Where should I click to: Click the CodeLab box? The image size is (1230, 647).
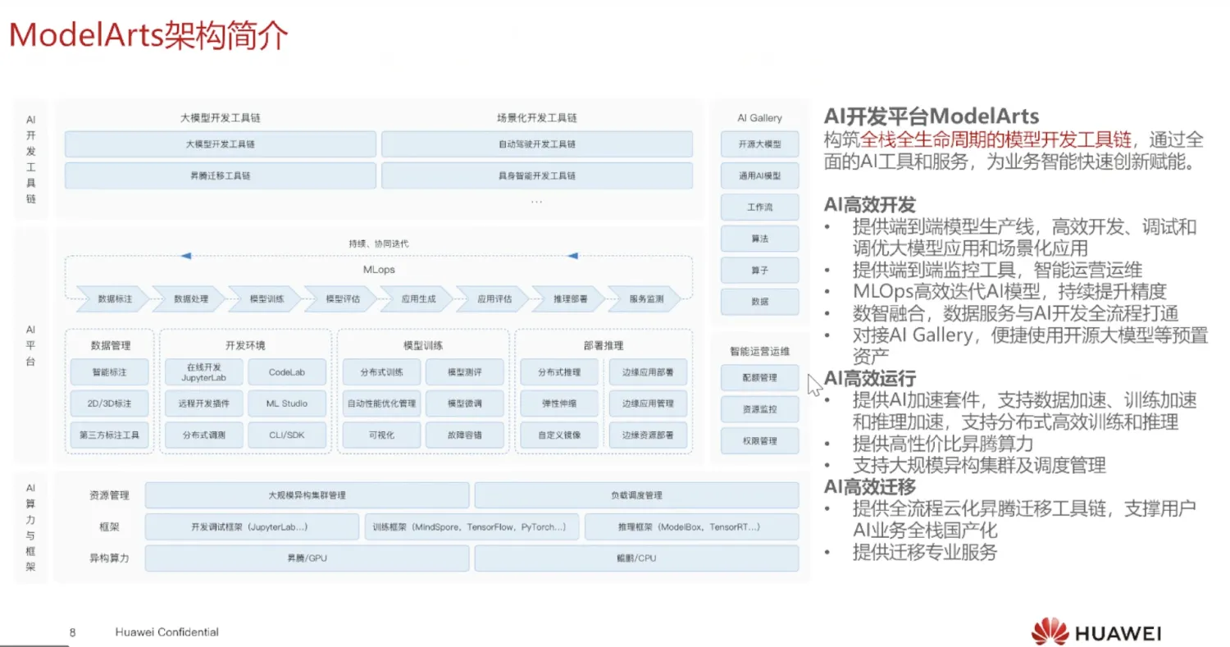(287, 372)
